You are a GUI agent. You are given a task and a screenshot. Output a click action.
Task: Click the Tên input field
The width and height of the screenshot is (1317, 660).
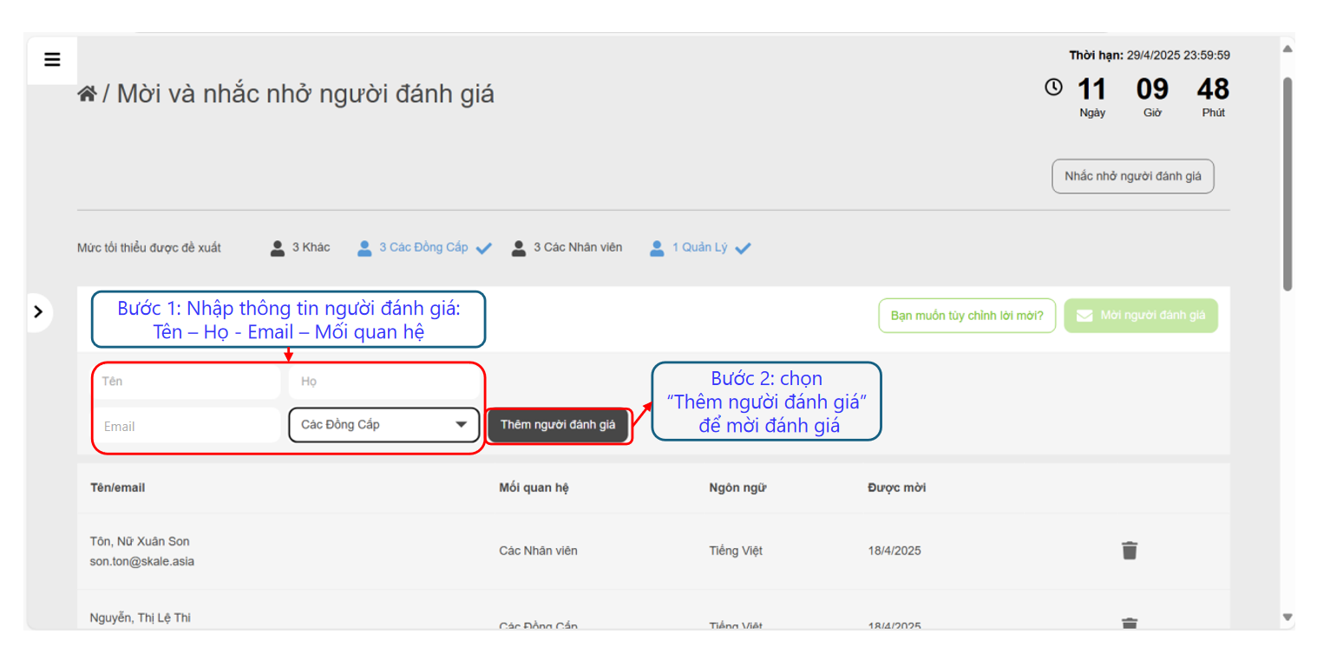coord(187,382)
